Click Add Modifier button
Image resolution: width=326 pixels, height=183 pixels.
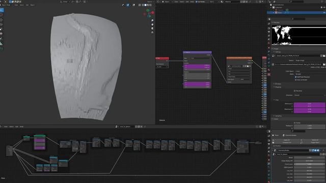299,146
